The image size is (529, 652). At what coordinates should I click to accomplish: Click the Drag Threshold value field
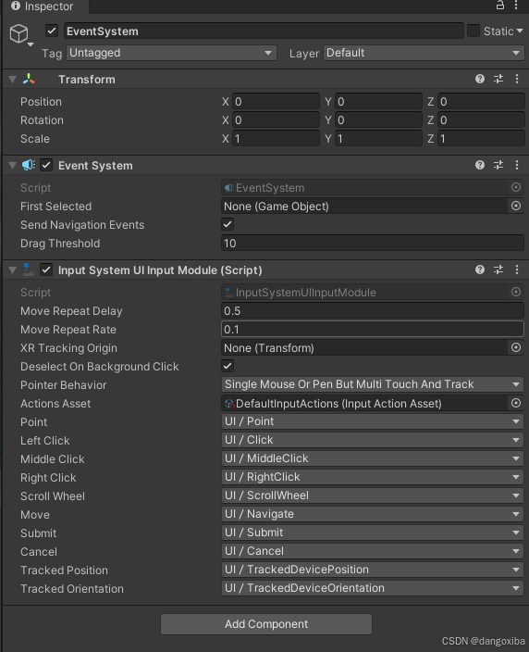373,244
